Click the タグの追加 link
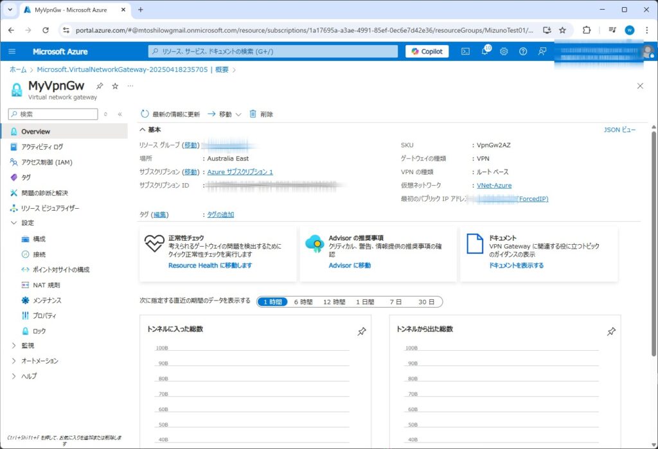The height and width of the screenshot is (449, 658). pyautogui.click(x=221, y=215)
